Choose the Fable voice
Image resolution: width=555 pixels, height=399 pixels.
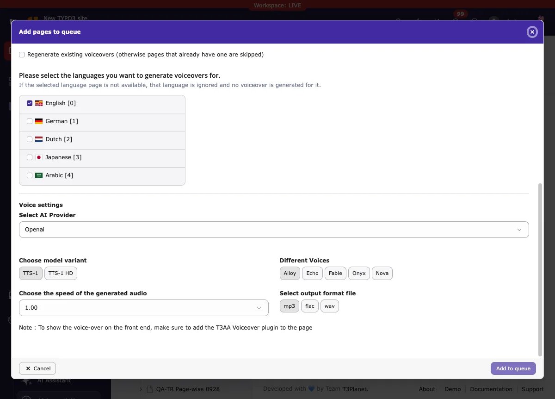335,274
